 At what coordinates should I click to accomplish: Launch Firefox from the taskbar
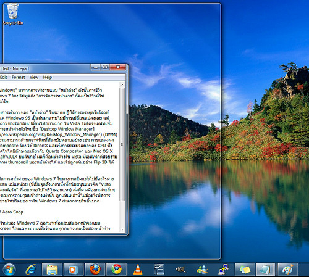[x=95, y=270]
